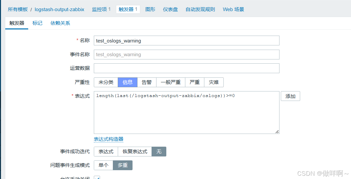This screenshot has height=179, width=351.
Task: Select 无 for 事件成功迭代
Action: pyautogui.click(x=159, y=152)
